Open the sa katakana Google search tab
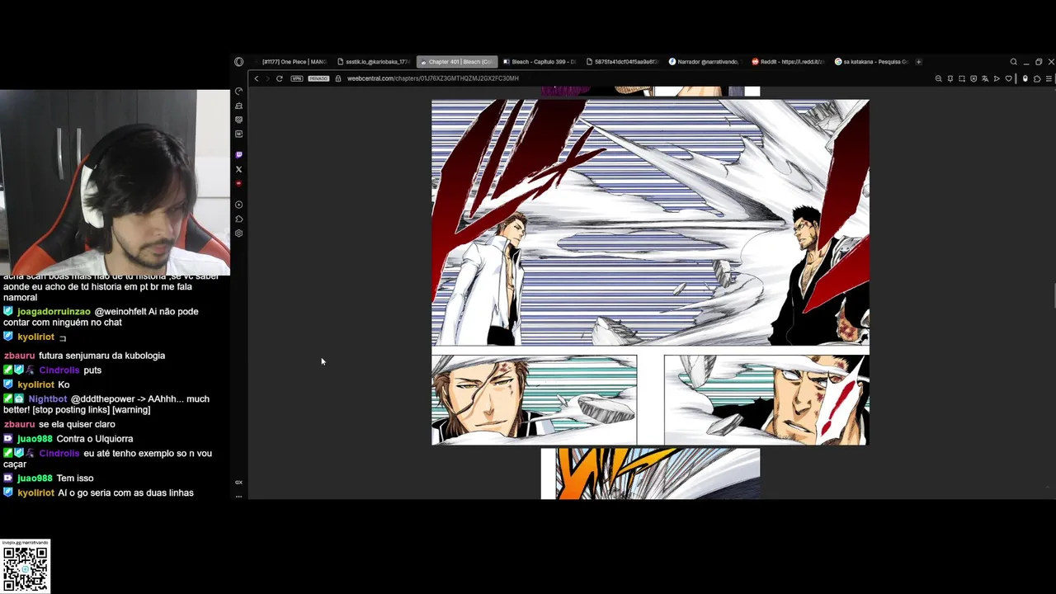Image resolution: width=1056 pixels, height=594 pixels. point(870,62)
